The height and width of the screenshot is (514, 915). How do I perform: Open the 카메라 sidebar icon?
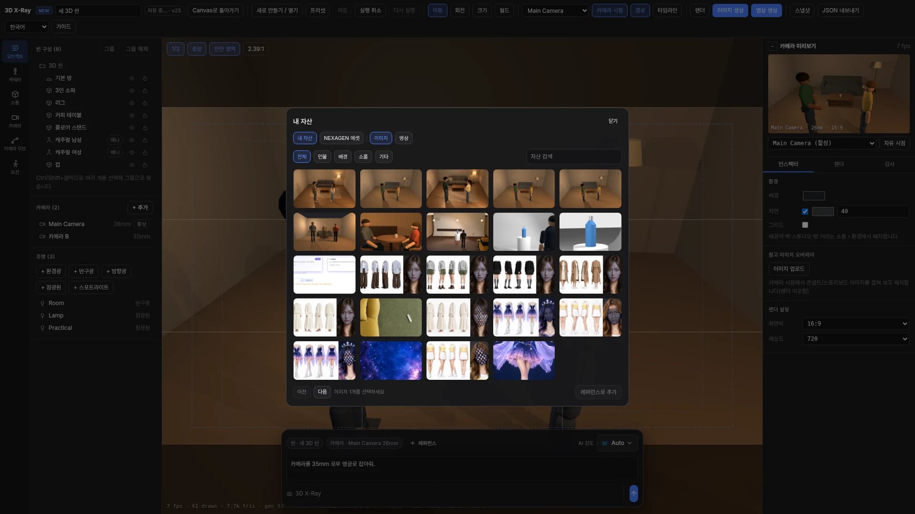point(15,121)
